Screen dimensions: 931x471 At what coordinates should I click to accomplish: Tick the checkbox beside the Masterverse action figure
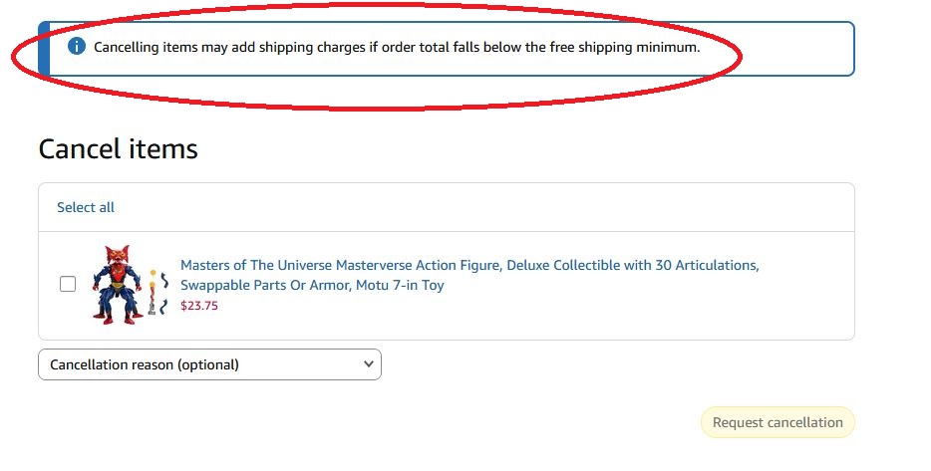pyautogui.click(x=68, y=284)
